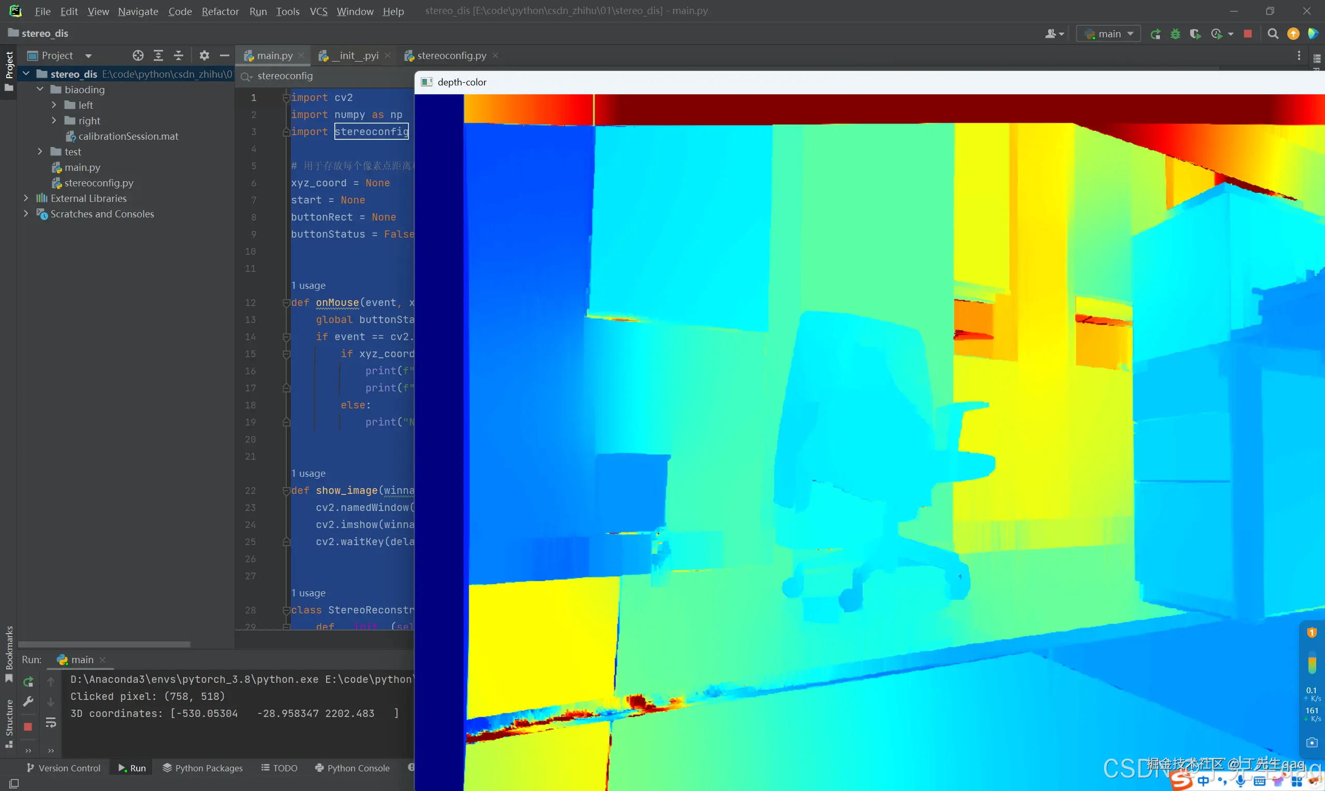Click Collapse All icon in Project toolbar
Screen dimensions: 1325x791
[179, 55]
